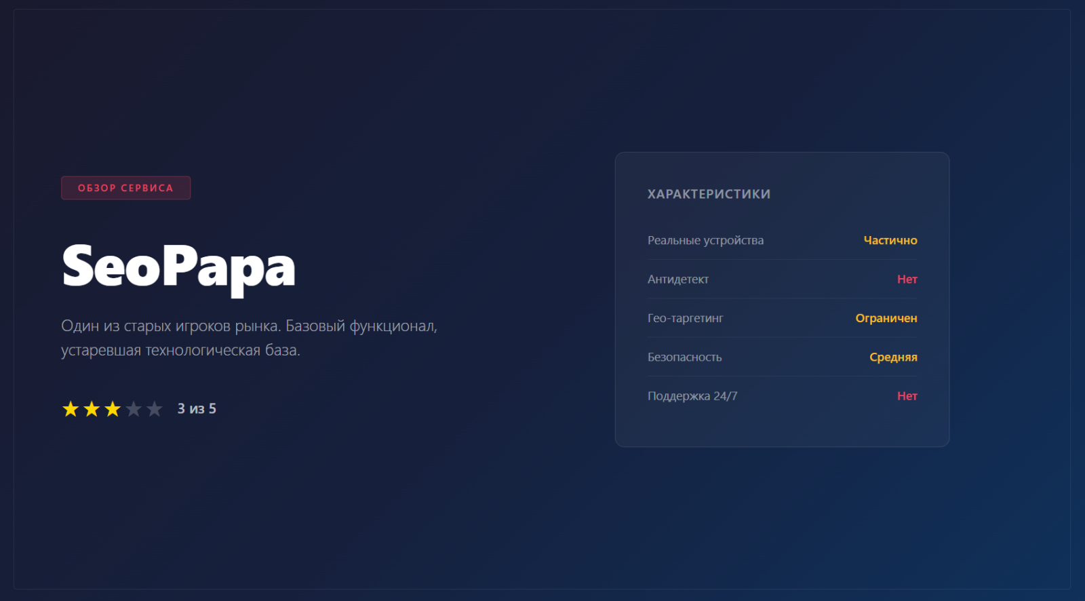The image size is (1085, 601).
Task: Click 'Нет' value in the Поддержка 24/7 row
Action: pos(907,396)
